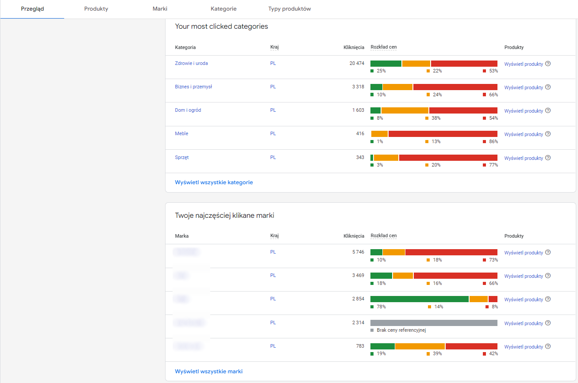The image size is (578, 383).
Task: Click Brak ceny referencyjnej legend label
Action: click(401, 330)
